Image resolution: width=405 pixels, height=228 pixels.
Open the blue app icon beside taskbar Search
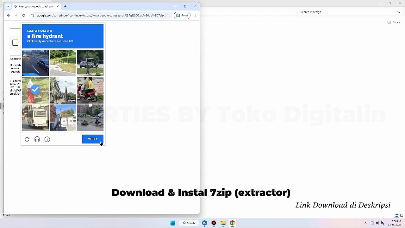(x=205, y=223)
